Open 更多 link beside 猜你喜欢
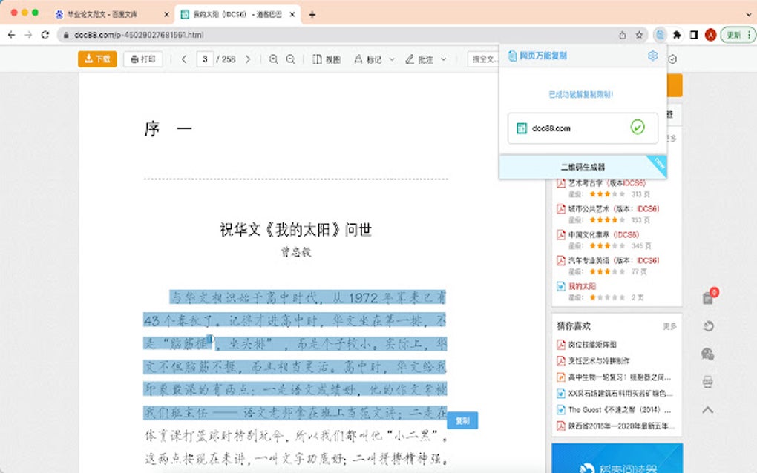 pyautogui.click(x=670, y=325)
